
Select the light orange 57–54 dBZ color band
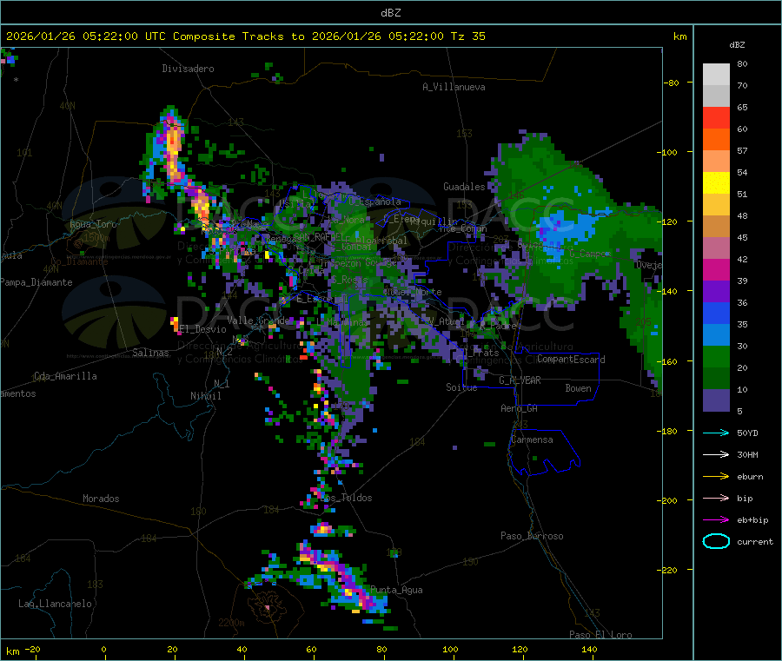click(716, 161)
